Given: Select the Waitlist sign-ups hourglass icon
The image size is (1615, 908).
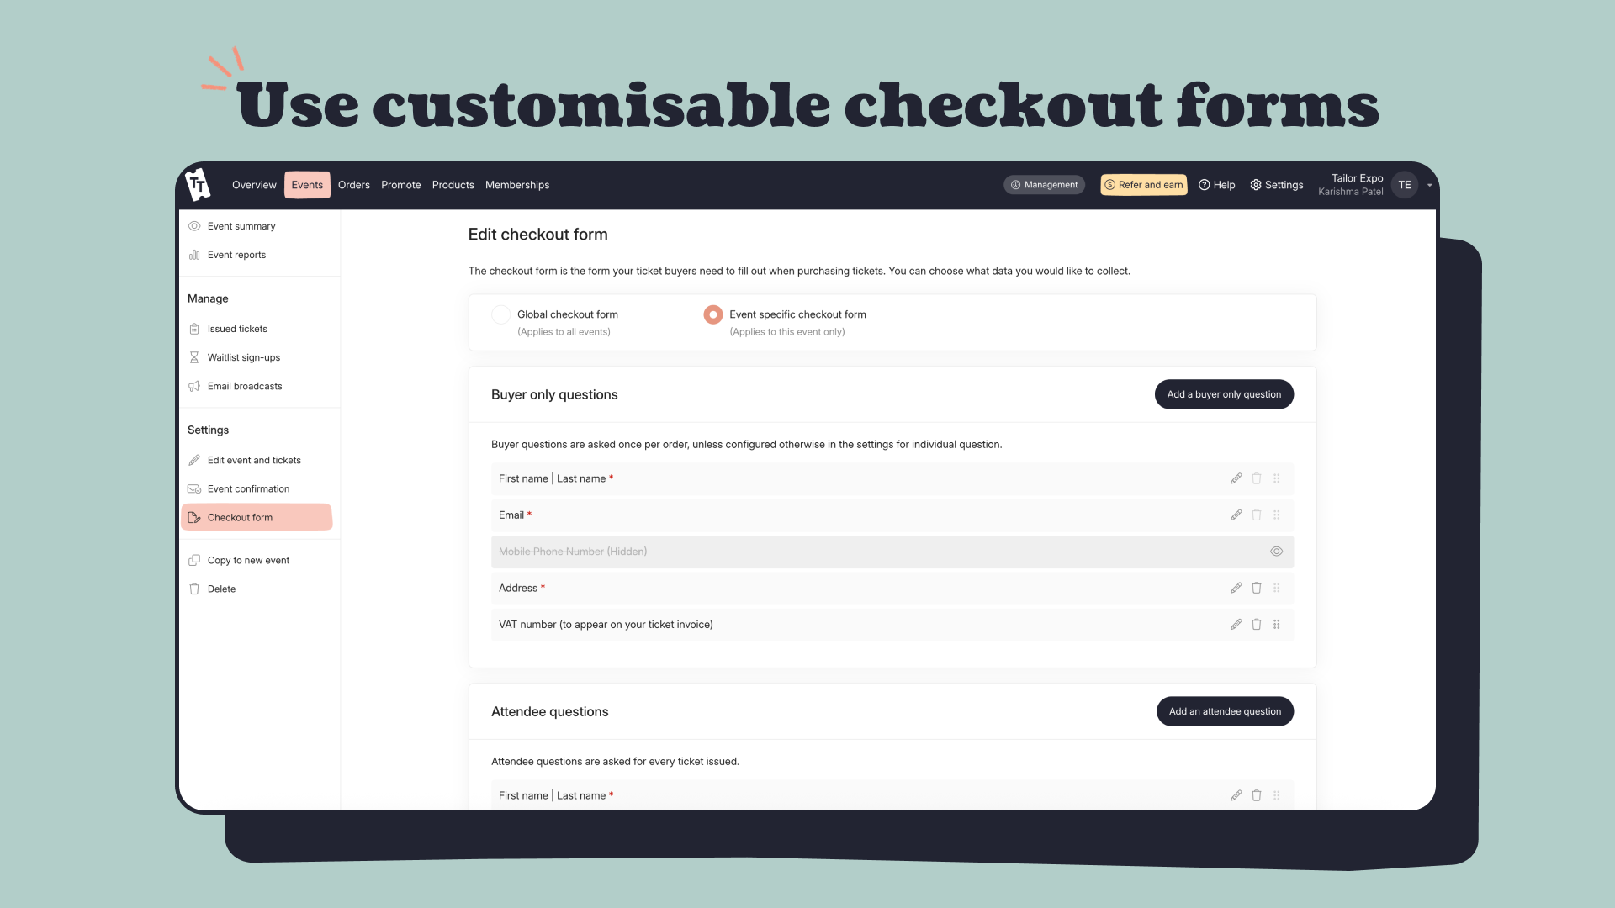Looking at the screenshot, I should [194, 357].
